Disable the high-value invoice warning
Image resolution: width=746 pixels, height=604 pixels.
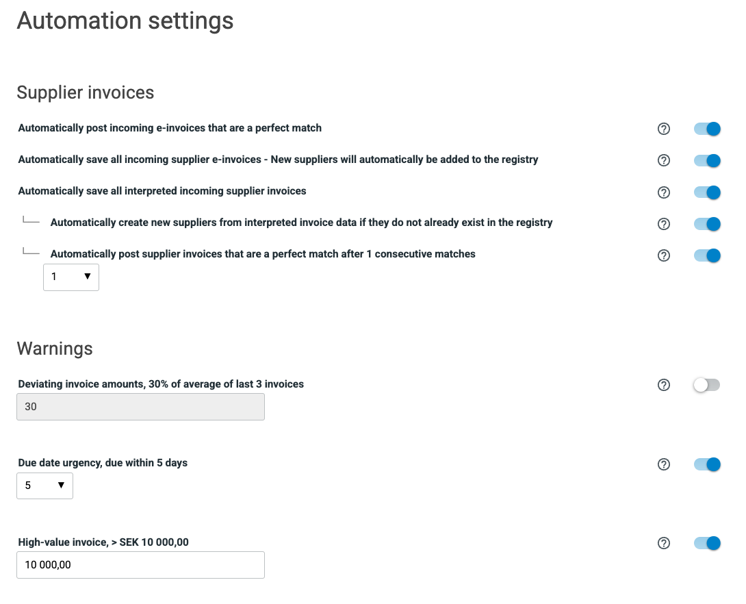pyautogui.click(x=707, y=543)
